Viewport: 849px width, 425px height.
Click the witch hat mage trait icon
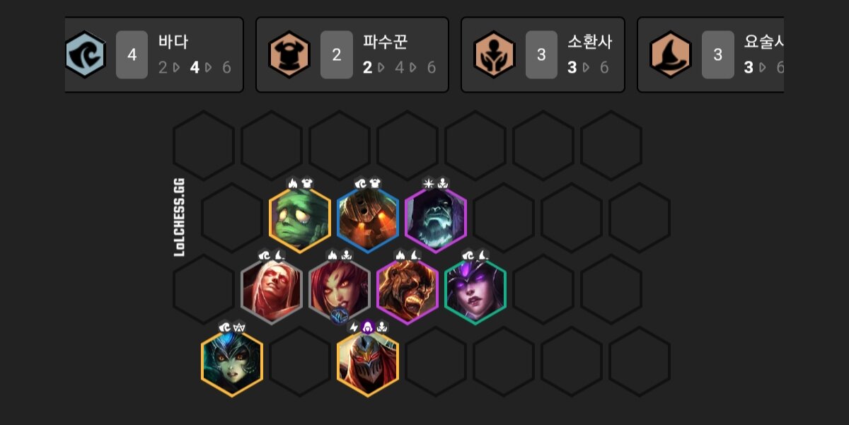click(671, 54)
